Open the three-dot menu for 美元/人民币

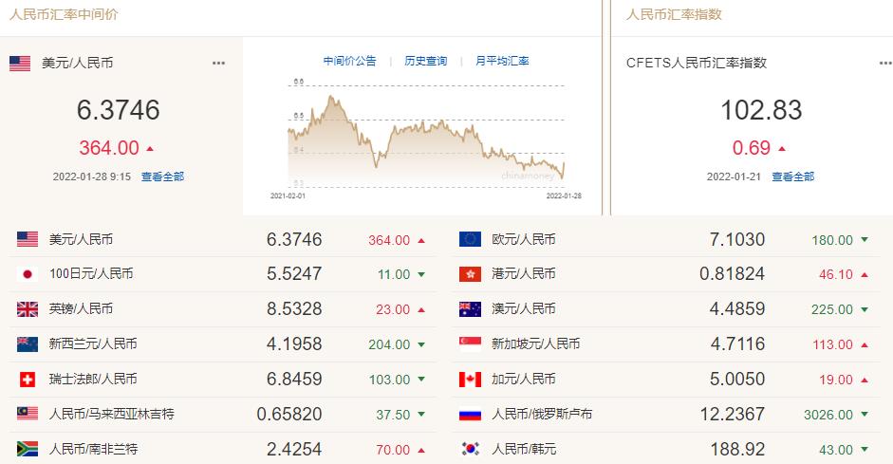[218, 64]
